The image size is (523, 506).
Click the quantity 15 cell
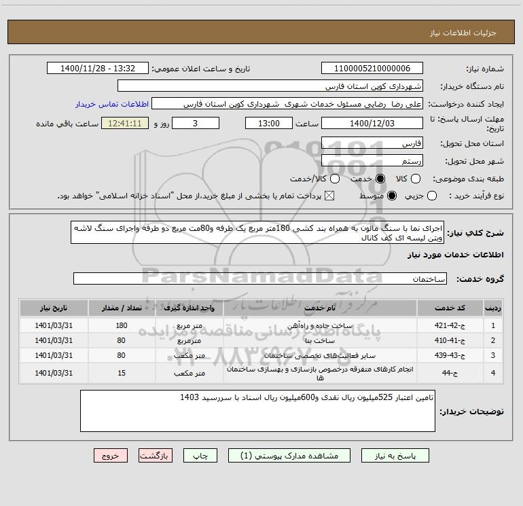pyautogui.click(x=122, y=373)
